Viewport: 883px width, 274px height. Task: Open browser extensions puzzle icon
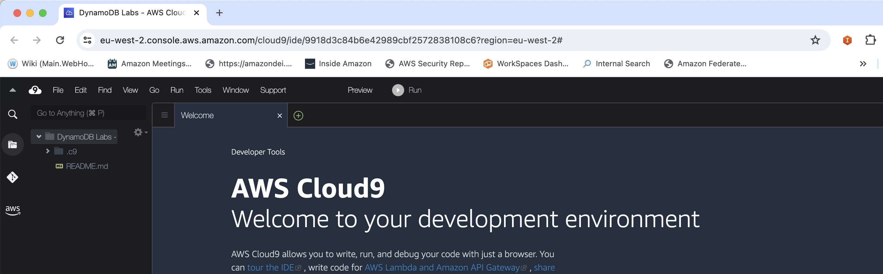pyautogui.click(x=870, y=40)
